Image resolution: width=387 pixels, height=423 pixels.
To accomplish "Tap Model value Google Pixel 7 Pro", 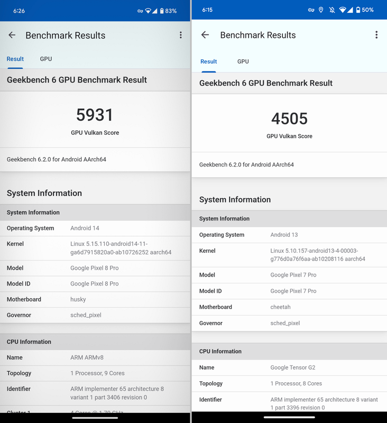I will click(293, 275).
